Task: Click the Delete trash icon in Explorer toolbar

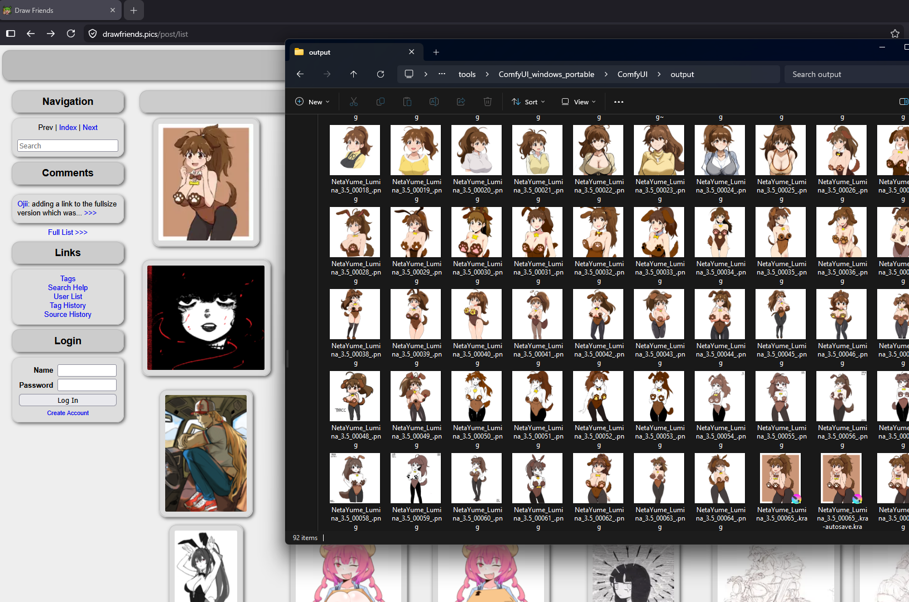Action: coord(488,102)
